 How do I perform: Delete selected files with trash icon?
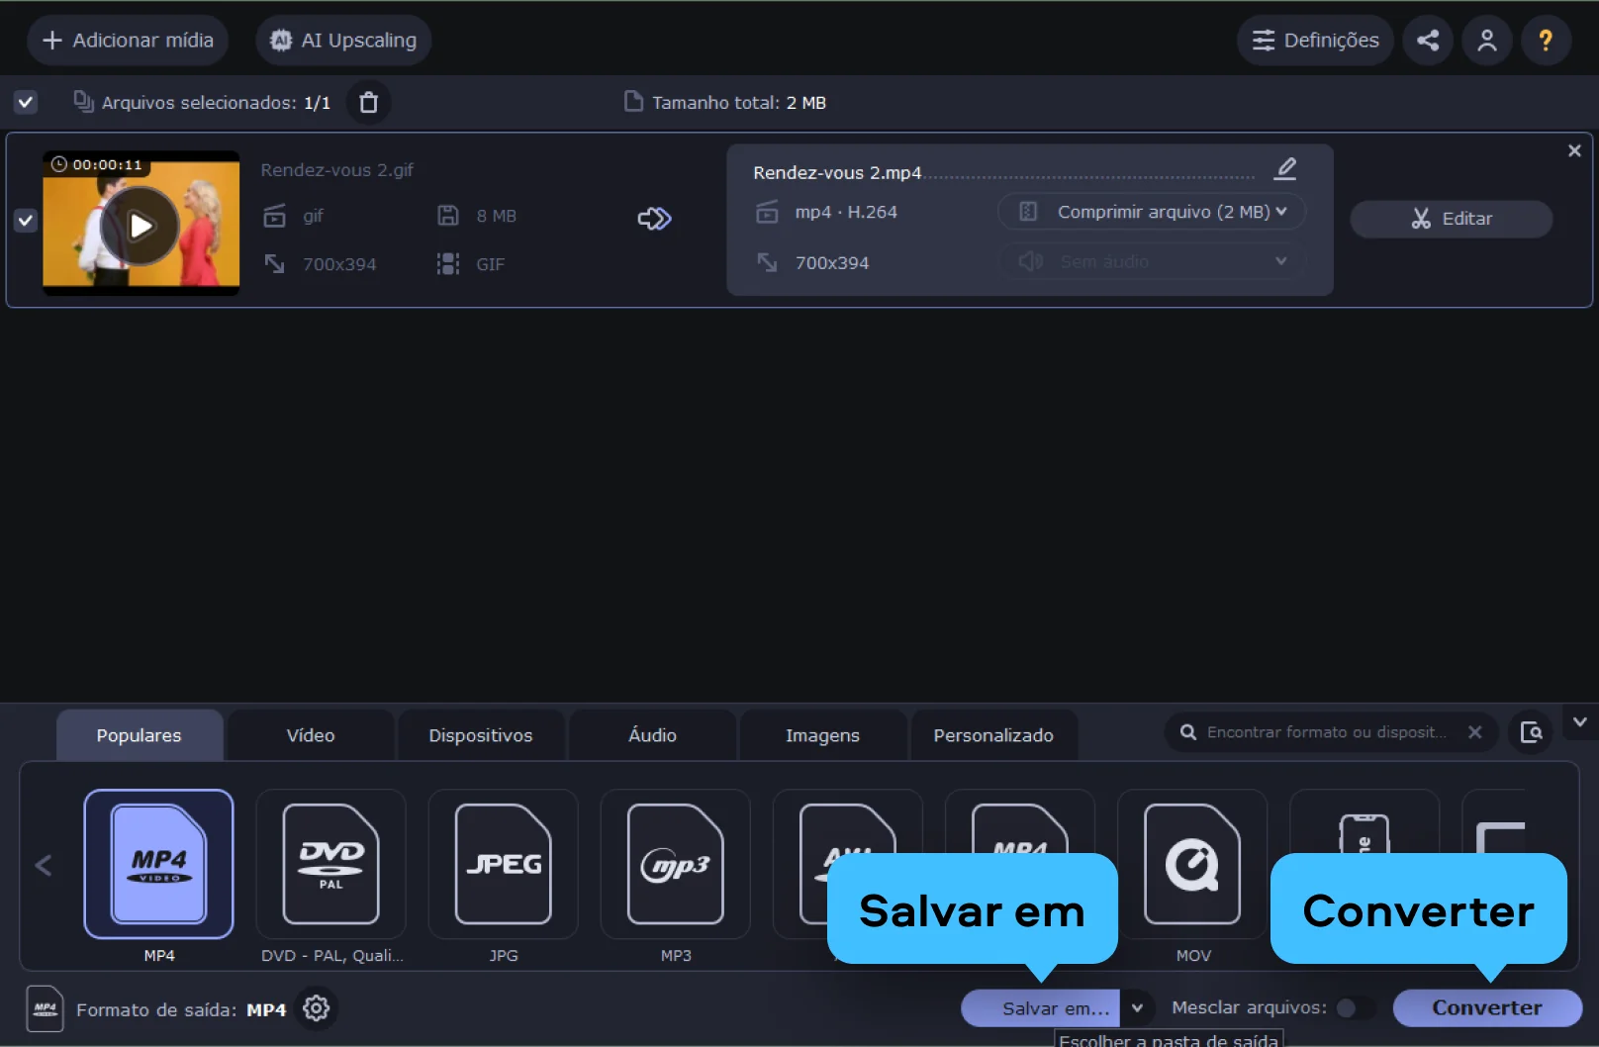[x=368, y=103]
